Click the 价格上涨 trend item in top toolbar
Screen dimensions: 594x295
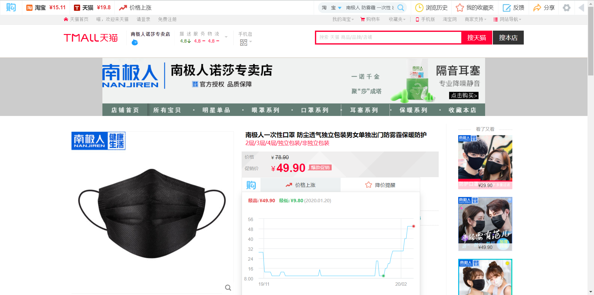[135, 7]
